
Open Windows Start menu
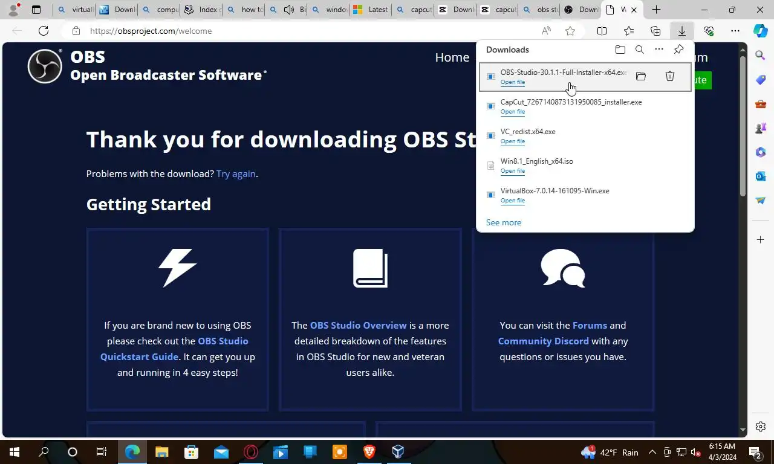click(x=14, y=452)
